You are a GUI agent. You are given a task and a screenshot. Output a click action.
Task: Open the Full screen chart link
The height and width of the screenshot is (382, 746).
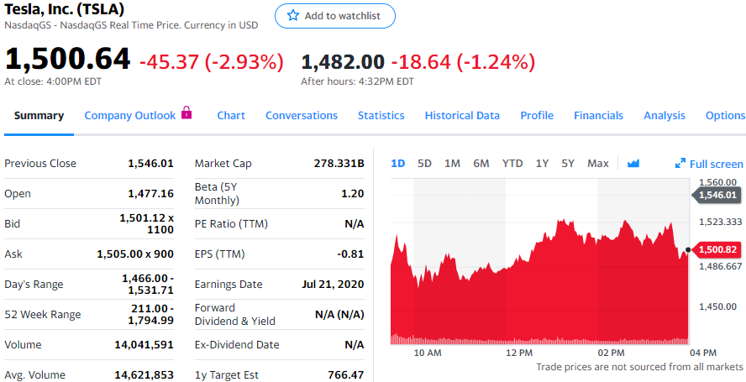(x=717, y=164)
